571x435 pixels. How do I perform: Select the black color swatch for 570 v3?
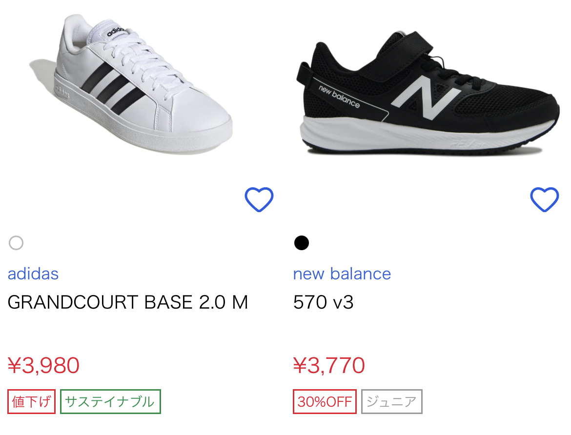tap(302, 242)
